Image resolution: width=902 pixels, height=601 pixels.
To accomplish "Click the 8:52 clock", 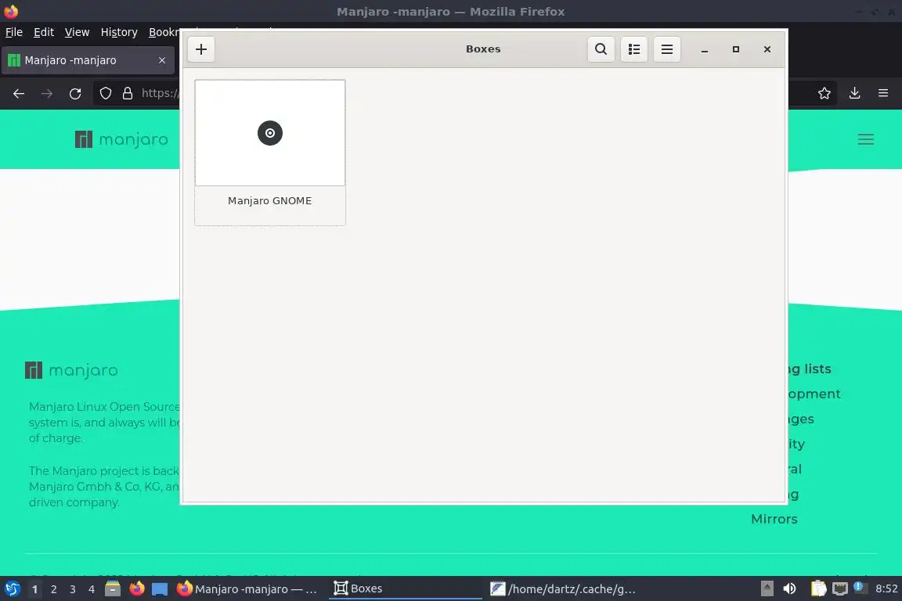I will [x=886, y=589].
